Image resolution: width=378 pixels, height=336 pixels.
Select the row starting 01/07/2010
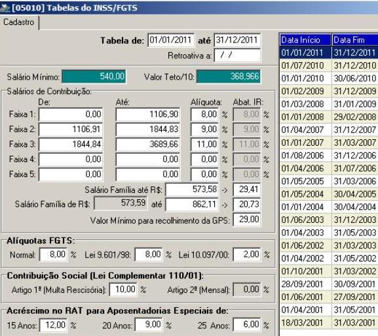click(x=329, y=65)
